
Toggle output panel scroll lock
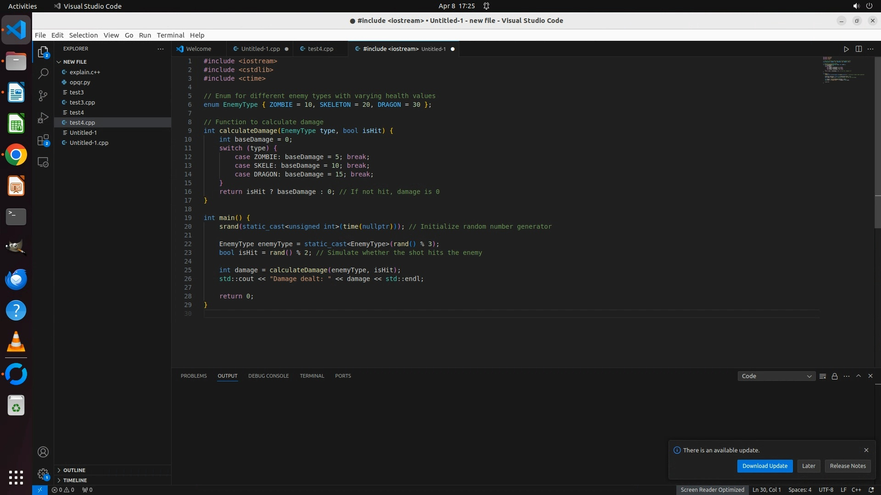click(835, 376)
